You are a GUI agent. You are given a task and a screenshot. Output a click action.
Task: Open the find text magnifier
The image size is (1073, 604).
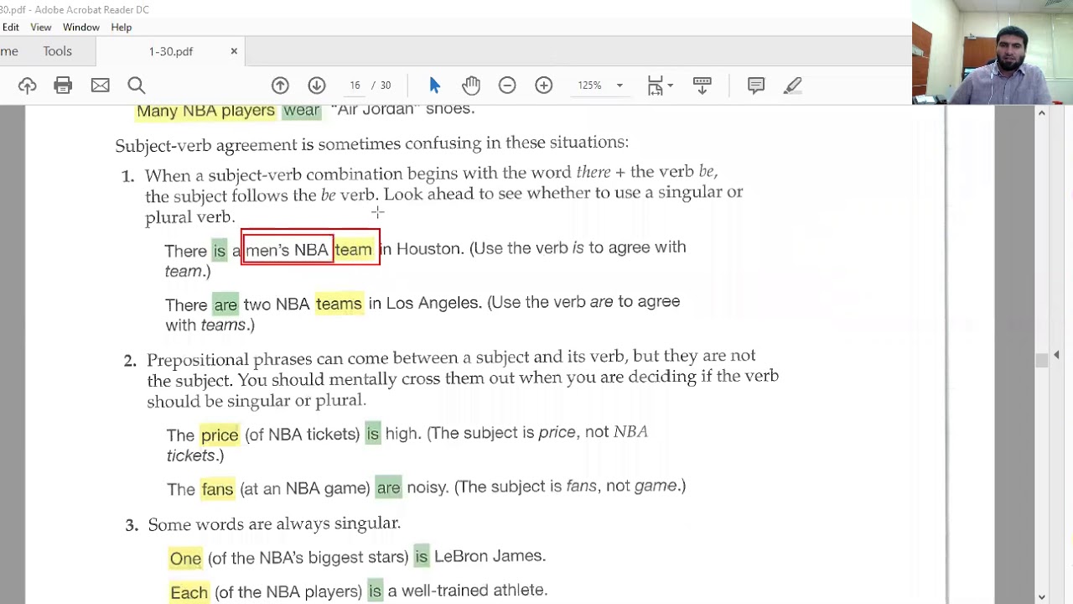coord(136,85)
